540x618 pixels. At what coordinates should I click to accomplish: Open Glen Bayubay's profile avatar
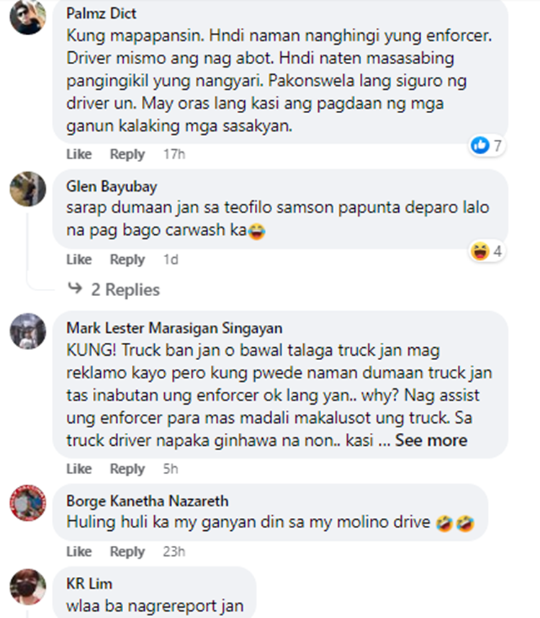click(27, 189)
